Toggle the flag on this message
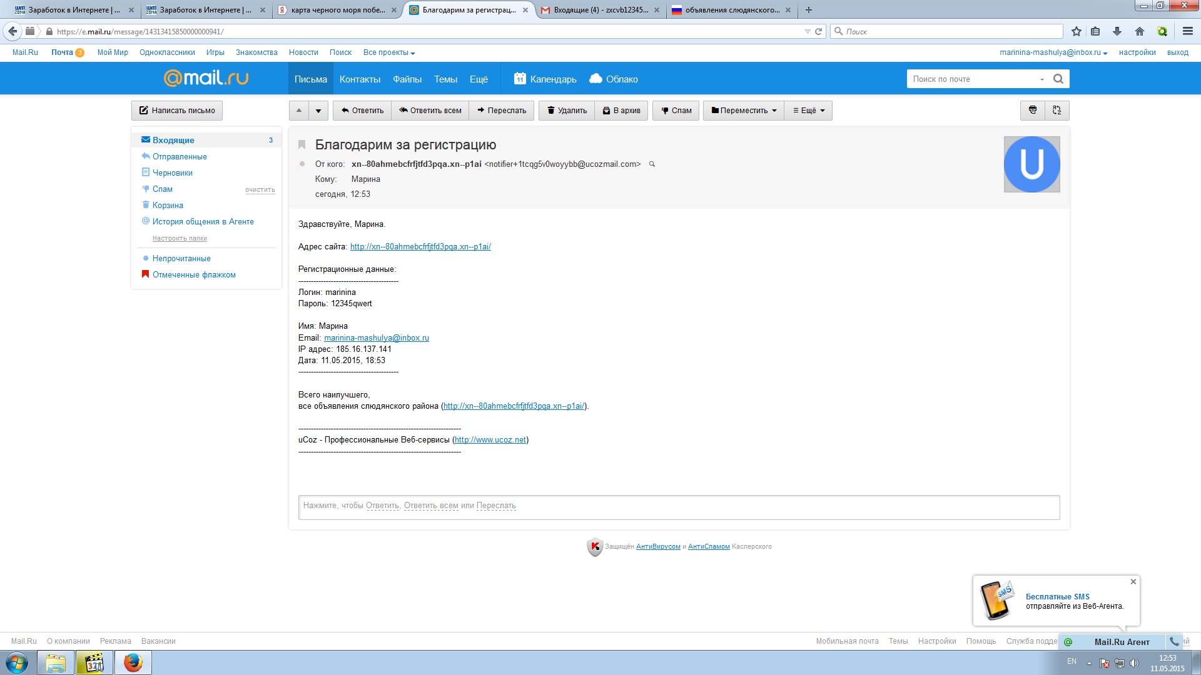 pyautogui.click(x=302, y=145)
